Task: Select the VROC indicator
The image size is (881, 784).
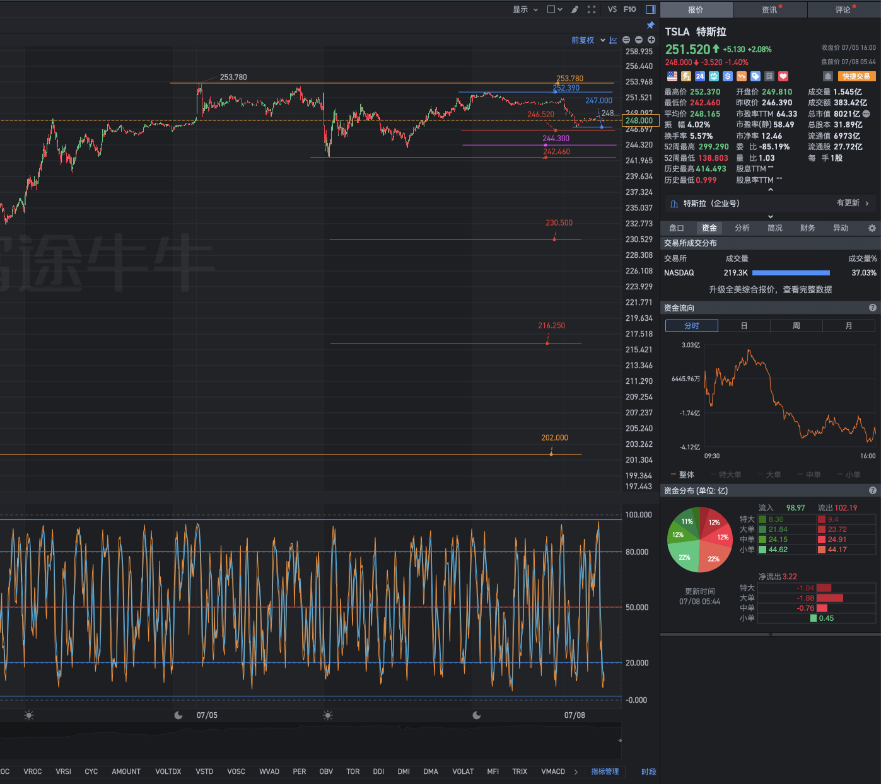Action: 33,771
